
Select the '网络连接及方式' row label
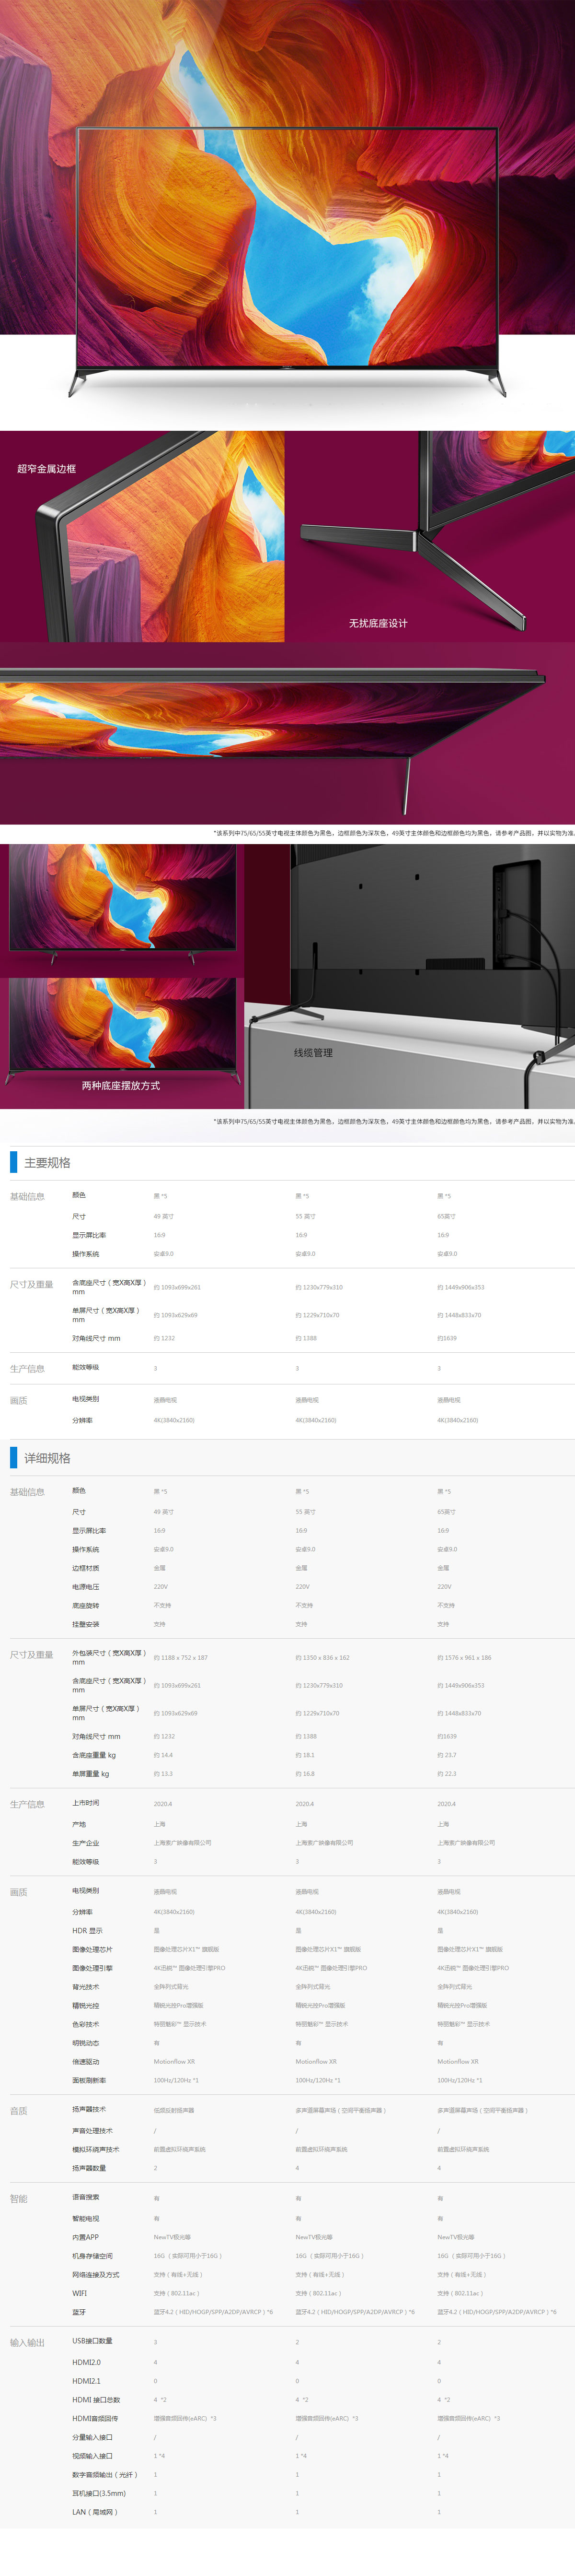click(96, 2275)
